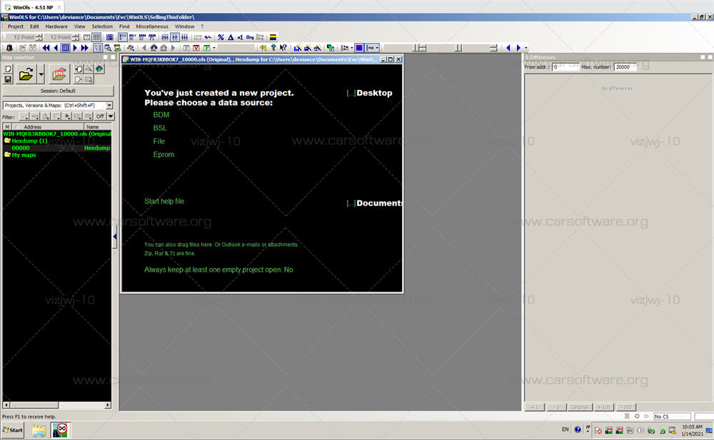Viewport: 714px width, 440px height.
Task: Click the new project blank page icon
Action: point(8,69)
